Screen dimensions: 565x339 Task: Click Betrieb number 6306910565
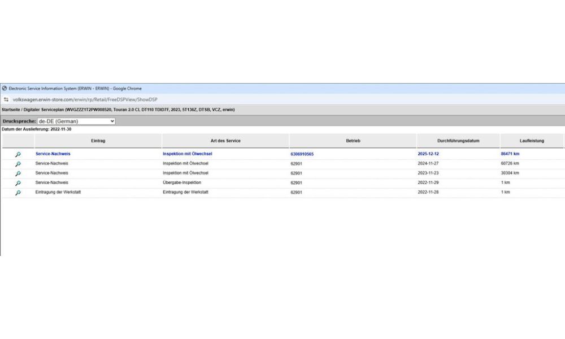click(302, 154)
